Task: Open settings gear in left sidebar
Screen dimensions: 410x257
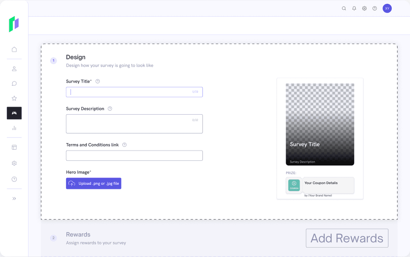Action: pyautogui.click(x=14, y=163)
